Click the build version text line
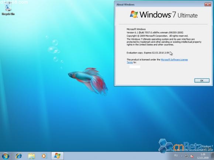Viewport: 214px width, 160px height. [x=155, y=32]
